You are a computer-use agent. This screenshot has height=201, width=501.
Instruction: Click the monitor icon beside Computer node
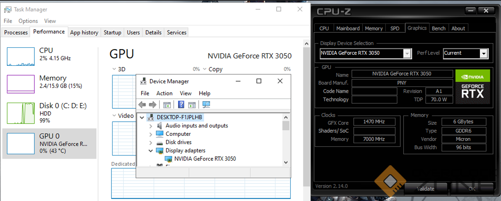159,134
